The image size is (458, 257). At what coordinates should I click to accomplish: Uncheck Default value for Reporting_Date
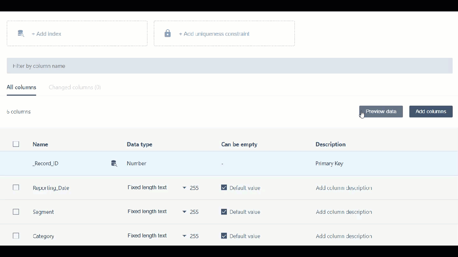224,187
